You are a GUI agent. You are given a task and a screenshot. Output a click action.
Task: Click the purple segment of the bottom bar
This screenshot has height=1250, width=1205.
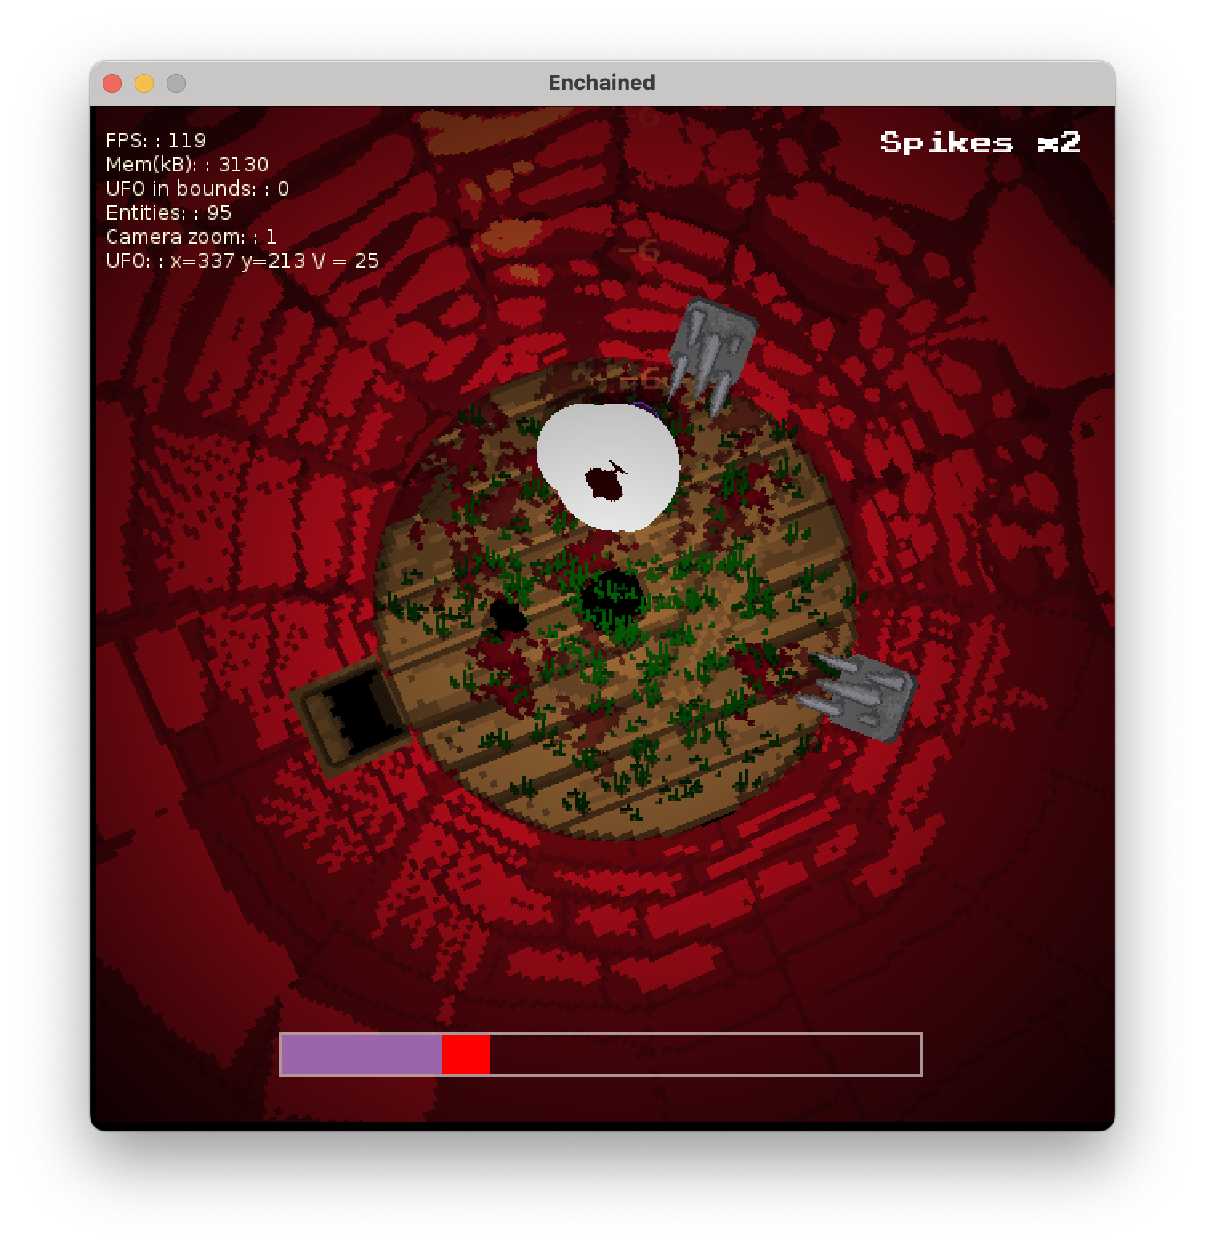[362, 1054]
